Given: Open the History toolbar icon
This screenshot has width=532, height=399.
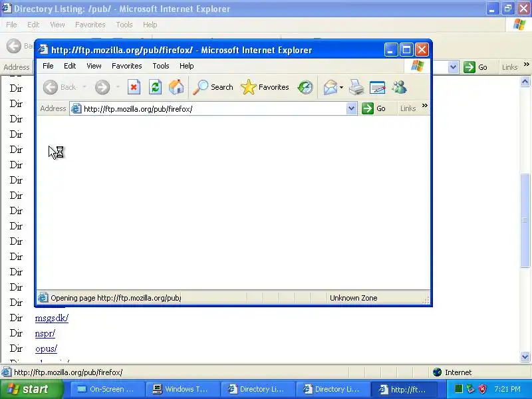Looking at the screenshot, I should (x=305, y=87).
